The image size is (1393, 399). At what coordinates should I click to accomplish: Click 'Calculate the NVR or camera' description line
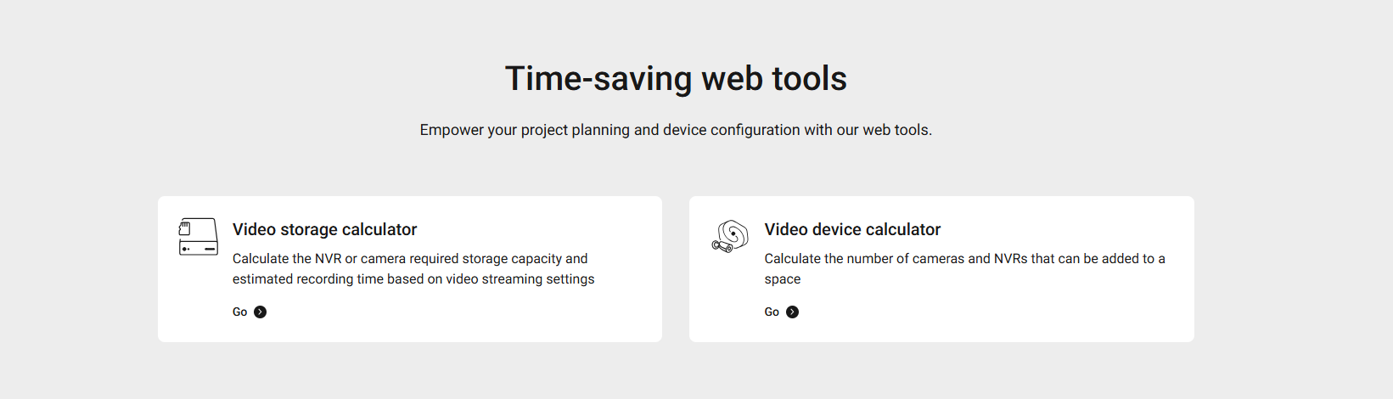pos(410,258)
